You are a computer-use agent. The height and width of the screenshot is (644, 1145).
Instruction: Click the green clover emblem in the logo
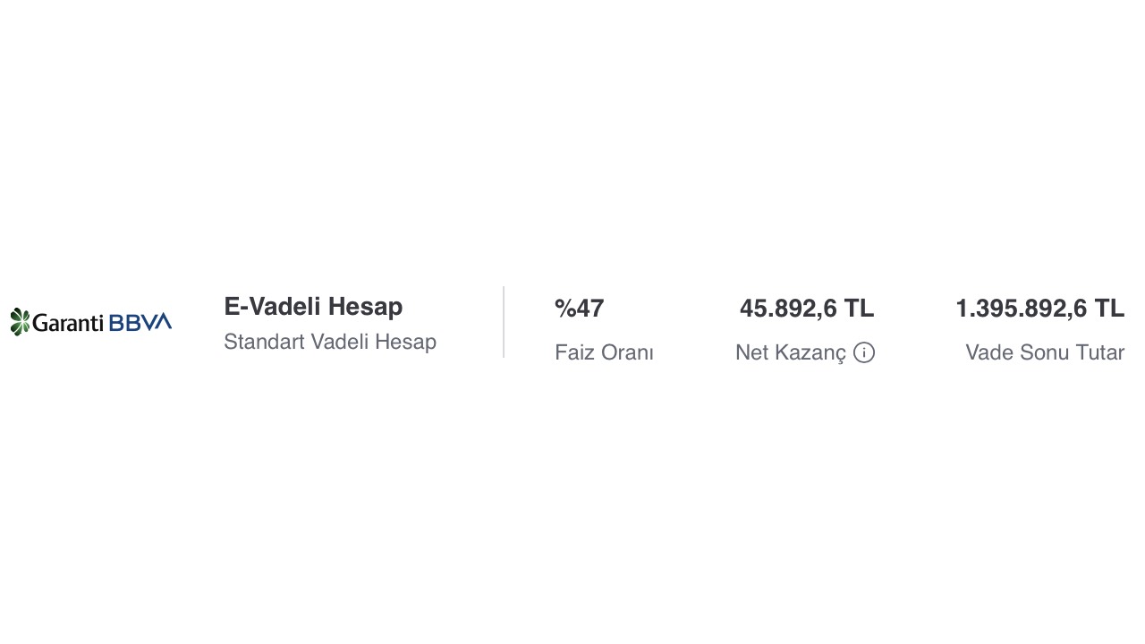pos(20,322)
